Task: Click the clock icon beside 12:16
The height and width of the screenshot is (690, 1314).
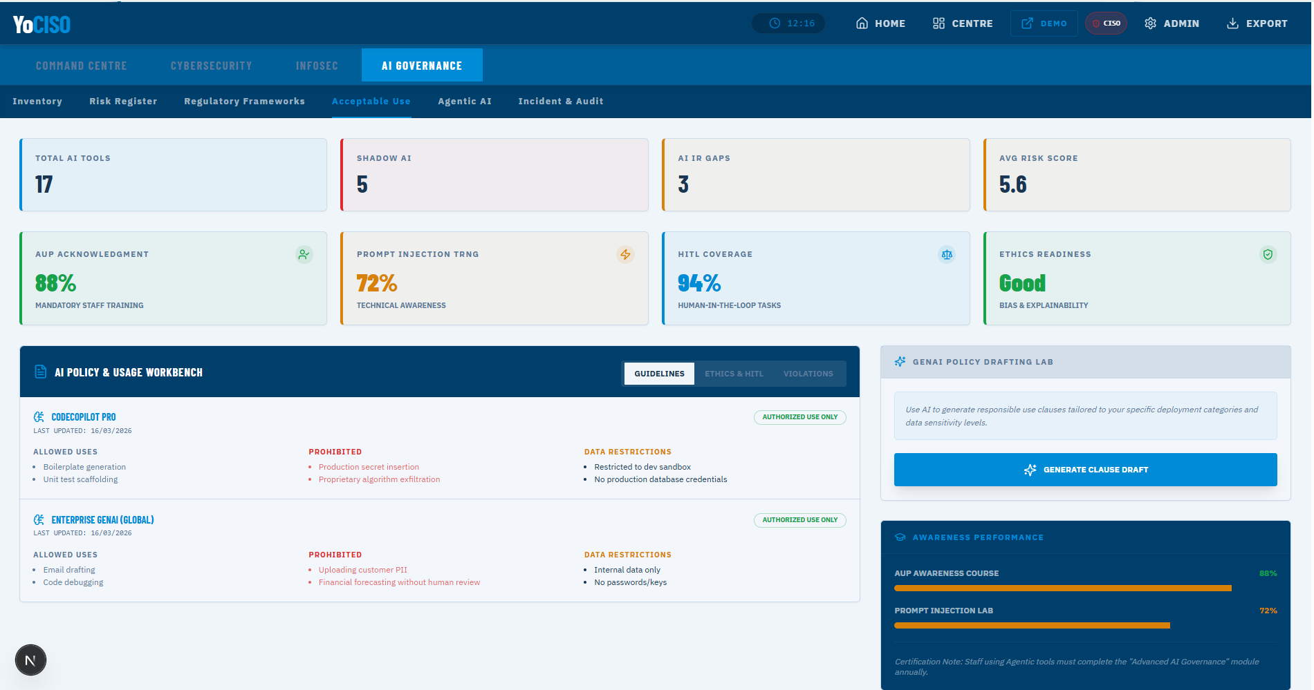Action: click(775, 23)
